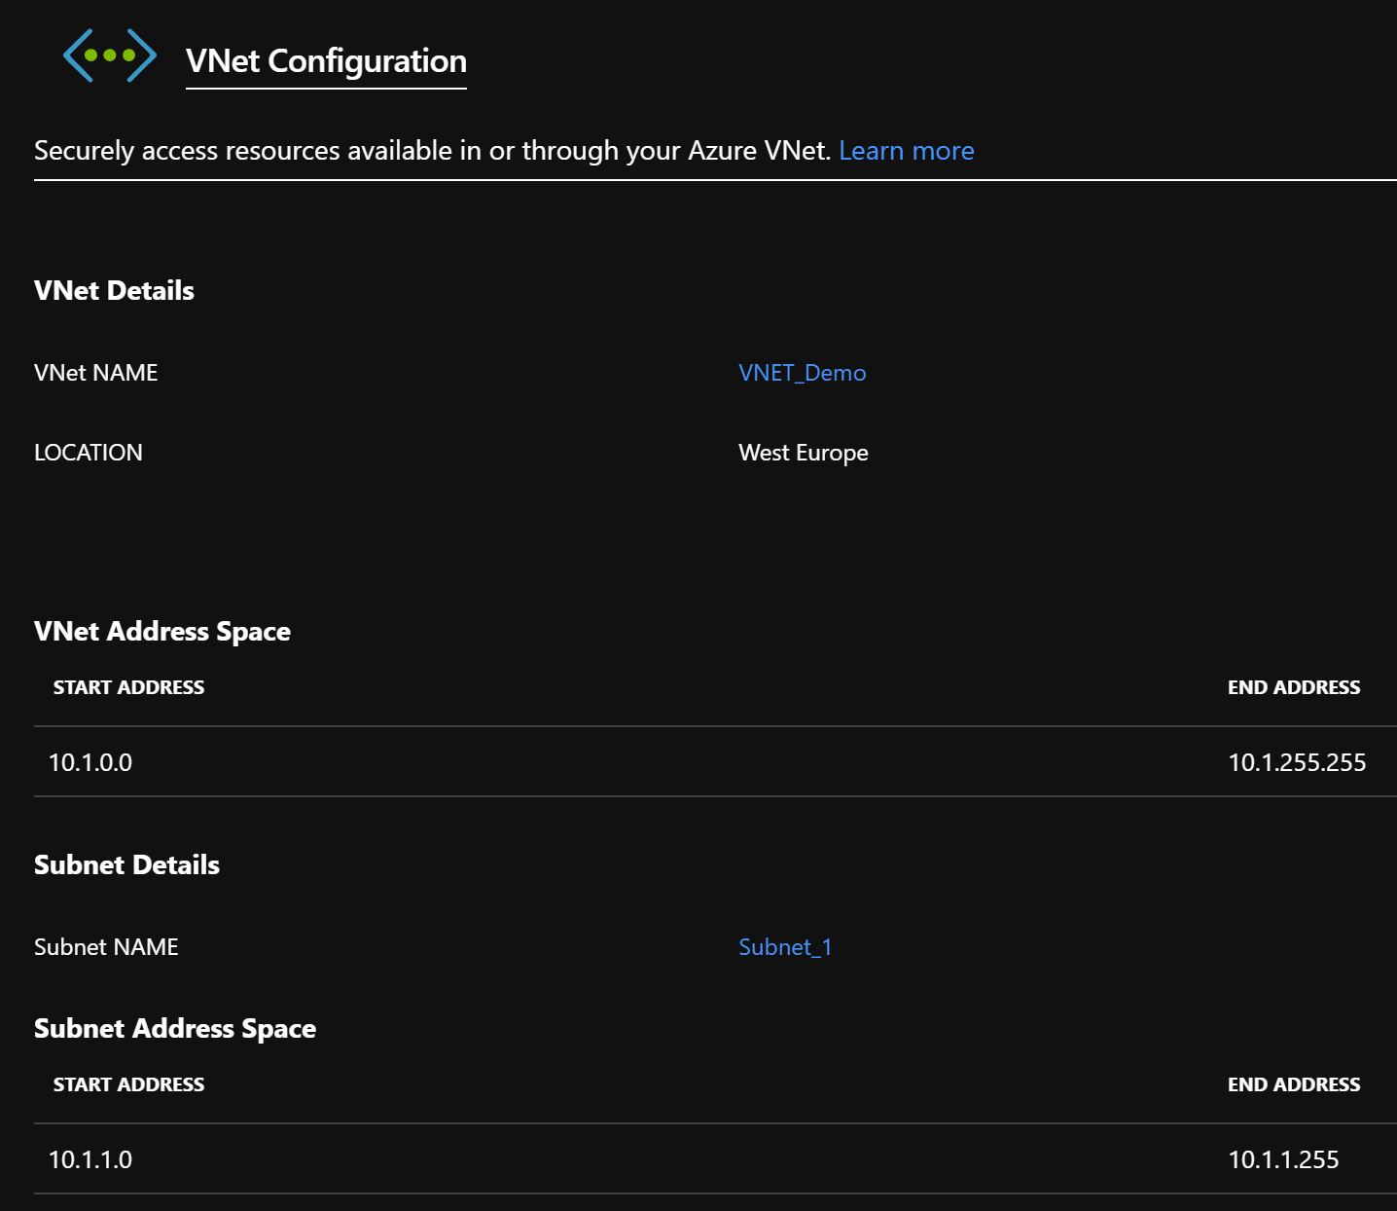Click END ADDRESS header under VNet Address Space

[1293, 687]
